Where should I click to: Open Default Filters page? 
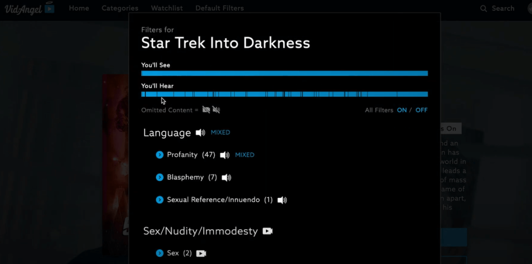coord(219,8)
